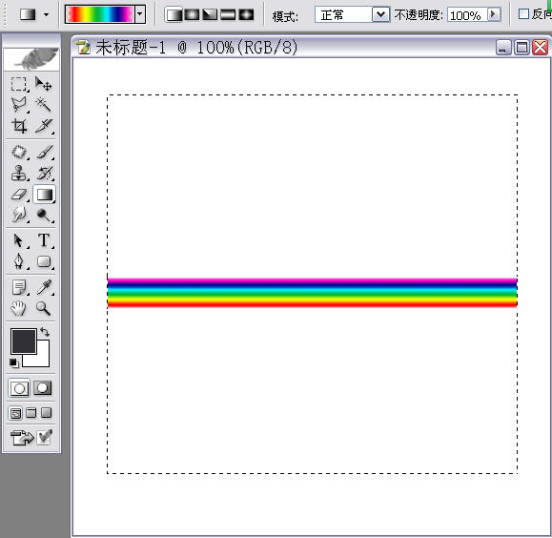552x538 pixels.
Task: Select the Rectangular Marquee tool
Action: (x=19, y=85)
